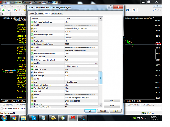Screen dimensions: 170x127
Task: Click the Market Watch toolbar icon
Action: (x=16, y=10)
